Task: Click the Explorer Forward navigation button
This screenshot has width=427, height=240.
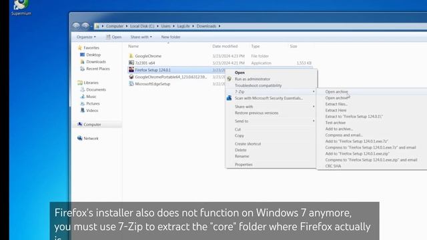Action: pos(85,26)
